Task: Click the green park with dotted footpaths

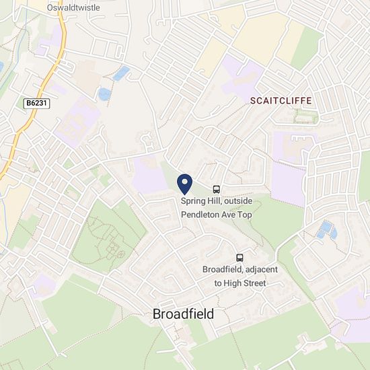Action: (x=108, y=236)
